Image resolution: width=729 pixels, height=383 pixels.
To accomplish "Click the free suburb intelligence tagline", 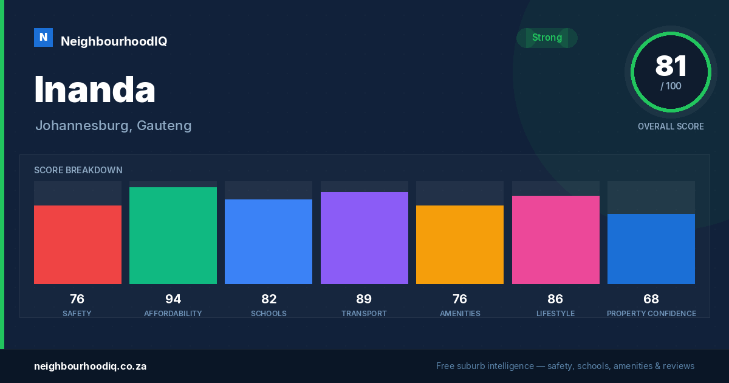I will pyautogui.click(x=565, y=366).
